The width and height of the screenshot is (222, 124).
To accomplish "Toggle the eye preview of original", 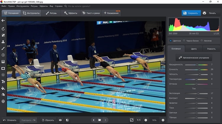I will point(60,120).
